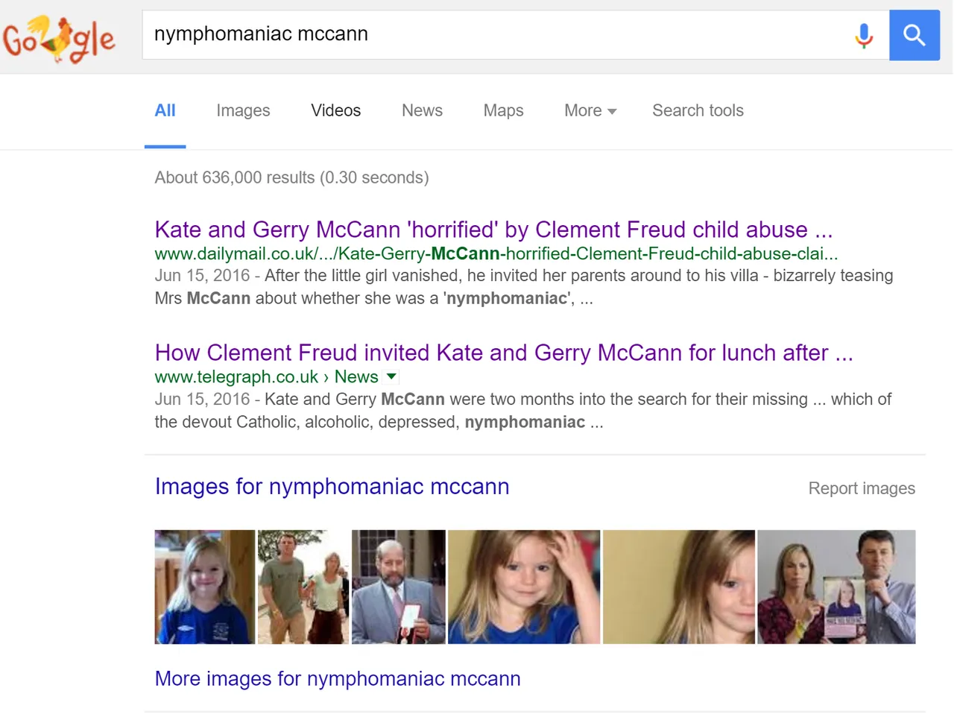Click the Google doodle logo

(59, 39)
